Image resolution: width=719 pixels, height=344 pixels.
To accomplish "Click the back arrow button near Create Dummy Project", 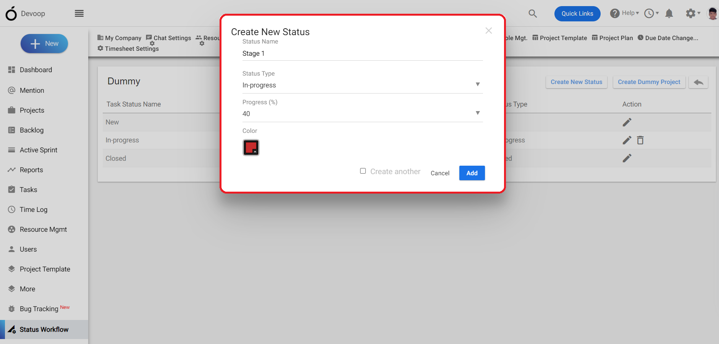I will click(x=698, y=82).
